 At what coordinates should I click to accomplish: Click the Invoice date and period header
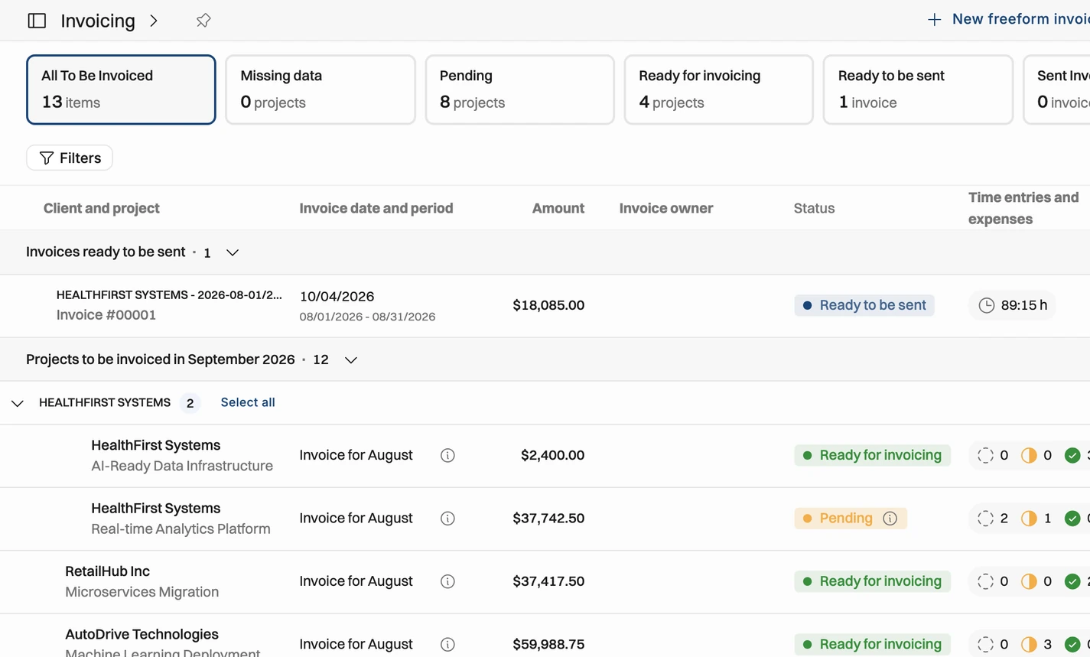tap(376, 208)
